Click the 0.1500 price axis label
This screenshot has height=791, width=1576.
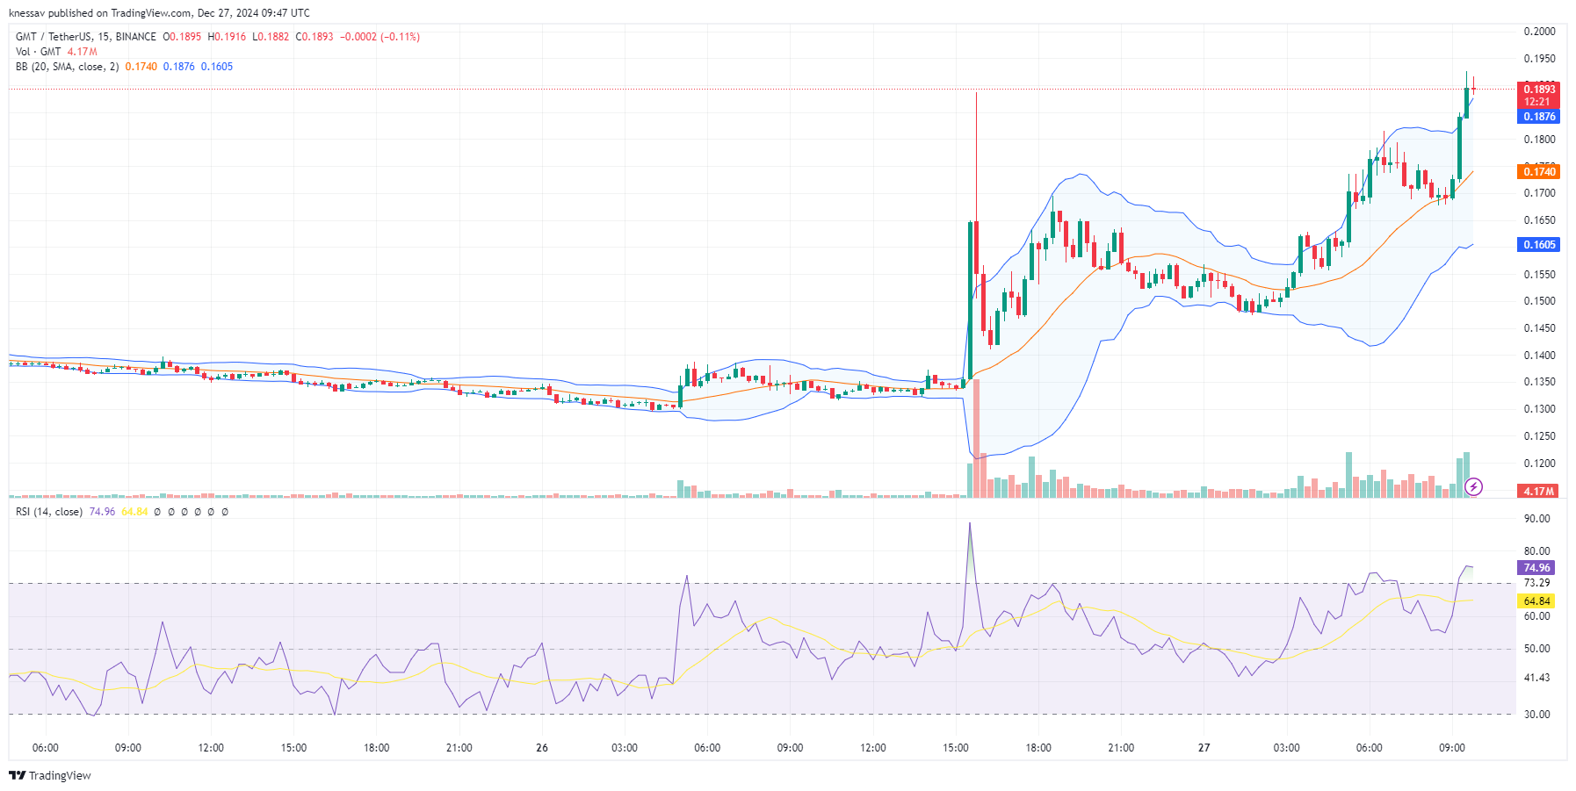coord(1539,301)
